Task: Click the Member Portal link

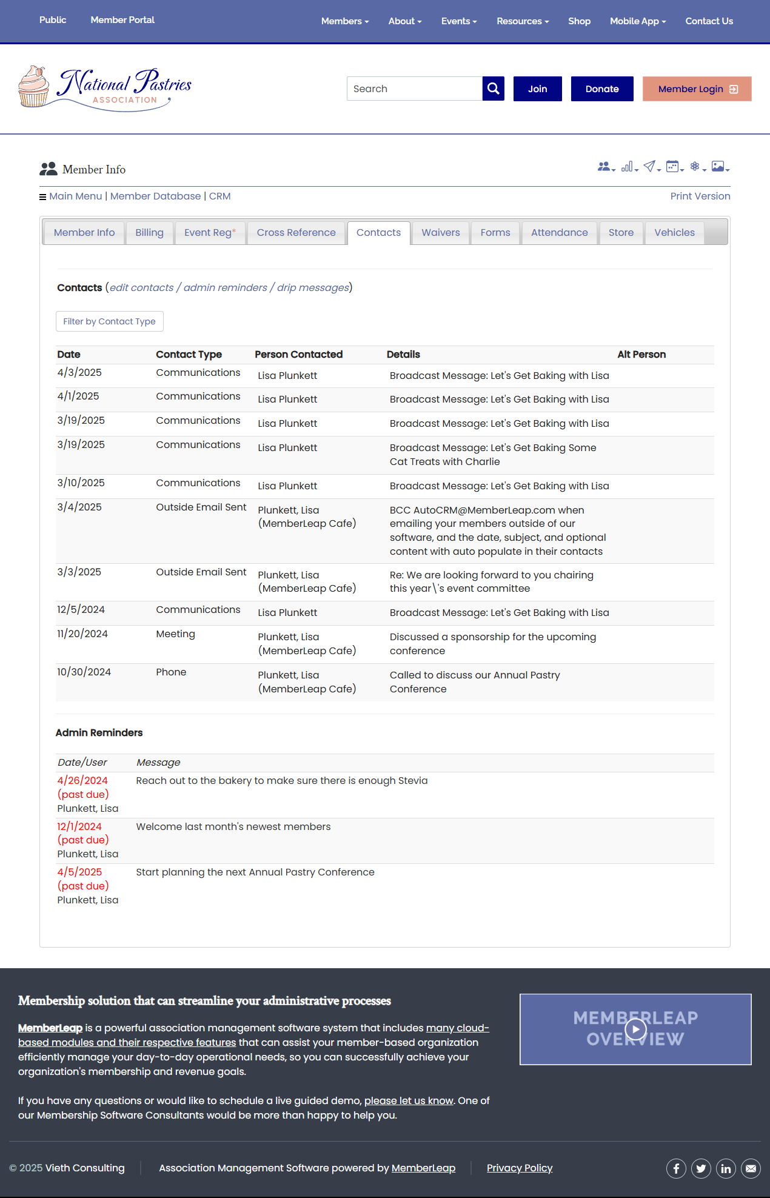Action: click(122, 20)
